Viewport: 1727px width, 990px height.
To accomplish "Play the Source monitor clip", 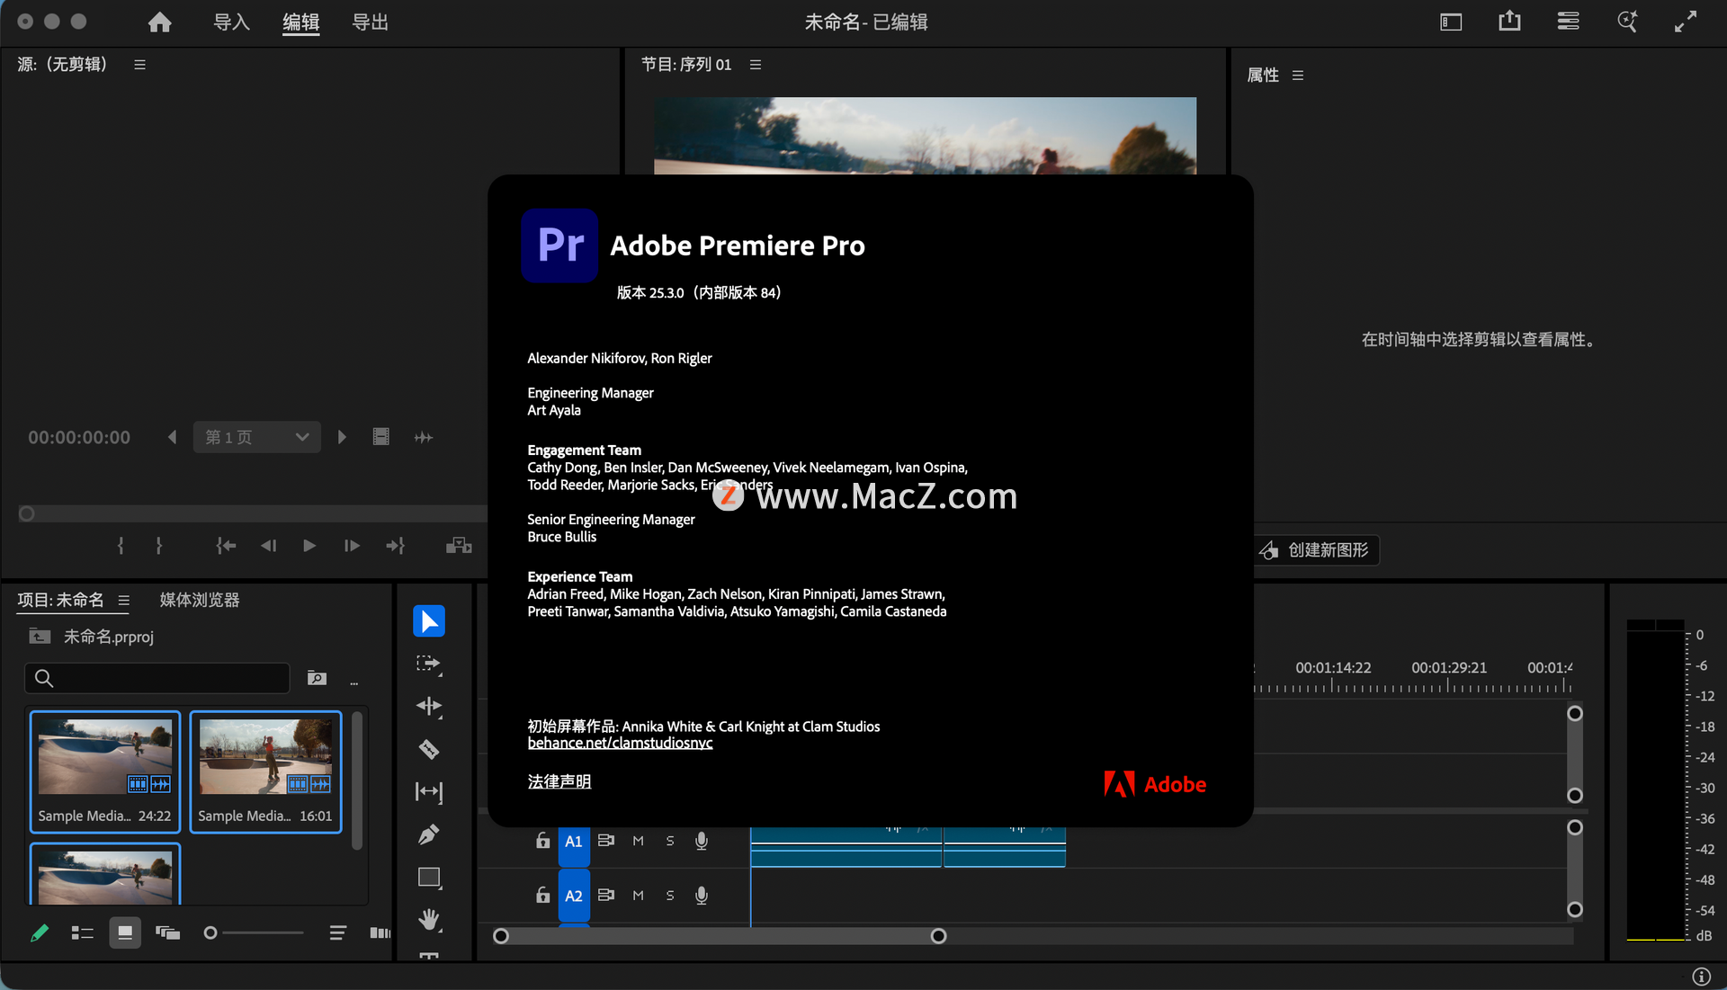I will coord(309,546).
